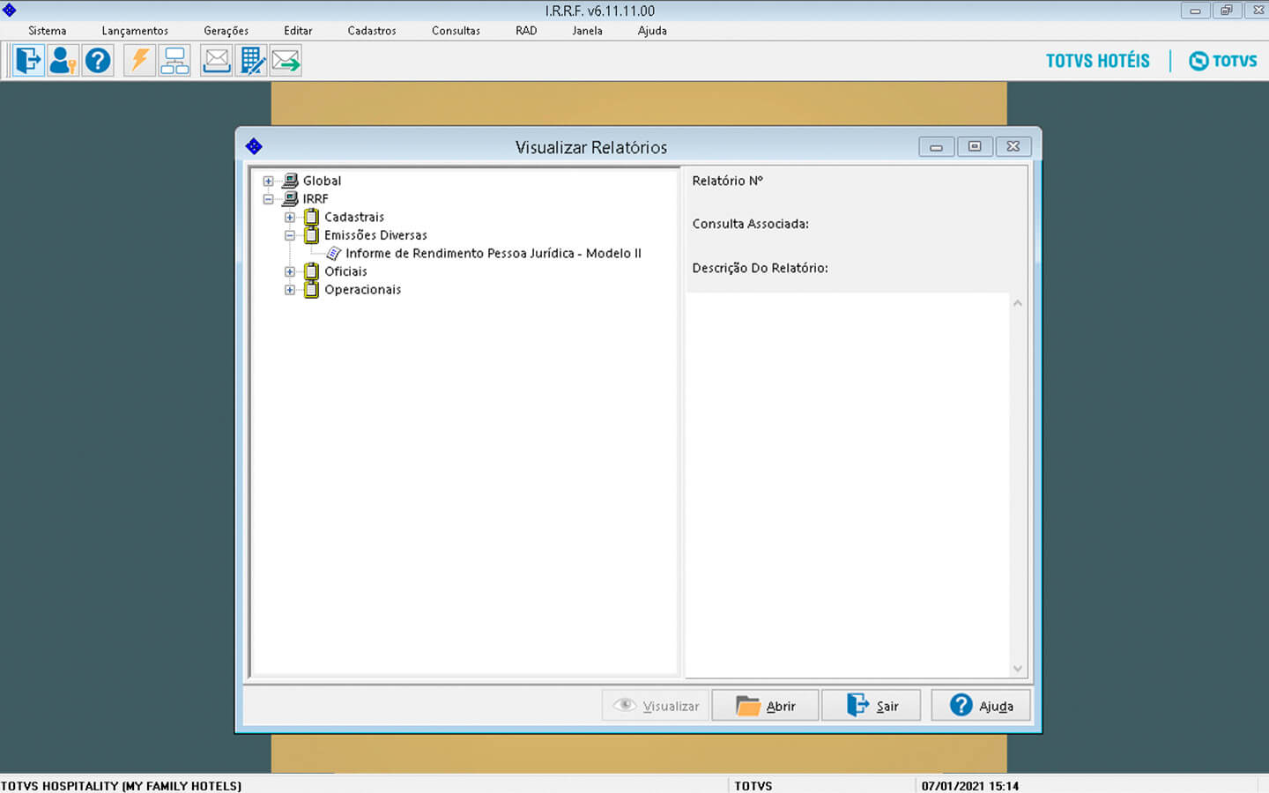Click the user with key icon

point(63,61)
